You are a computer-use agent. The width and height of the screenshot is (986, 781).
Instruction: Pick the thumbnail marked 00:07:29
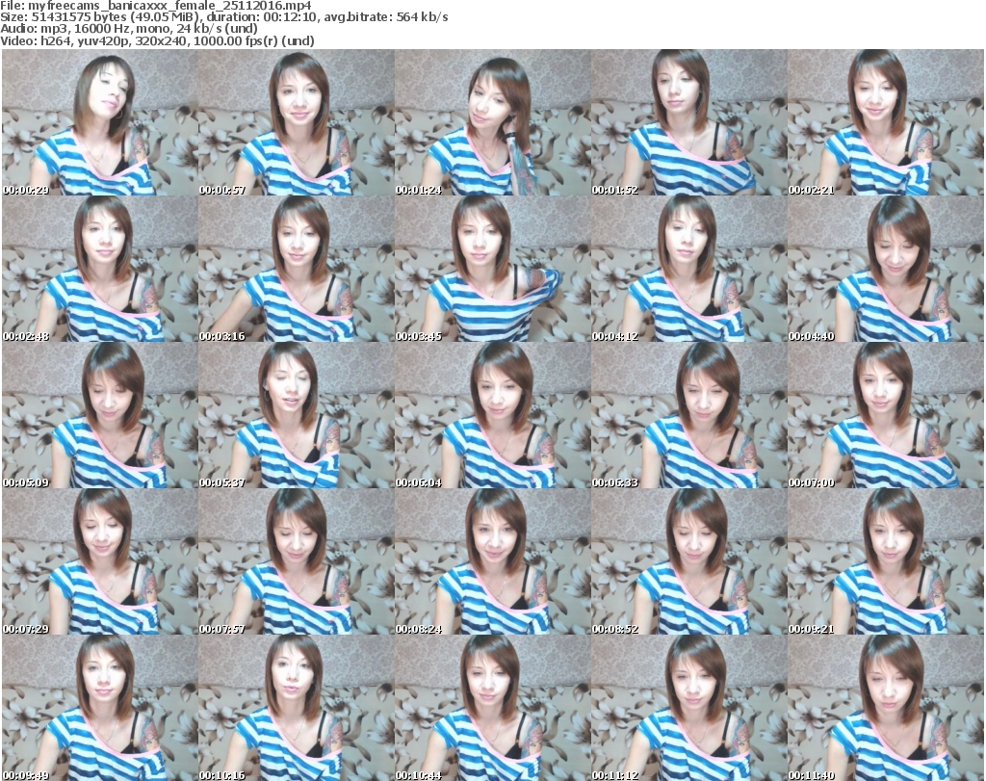point(100,561)
